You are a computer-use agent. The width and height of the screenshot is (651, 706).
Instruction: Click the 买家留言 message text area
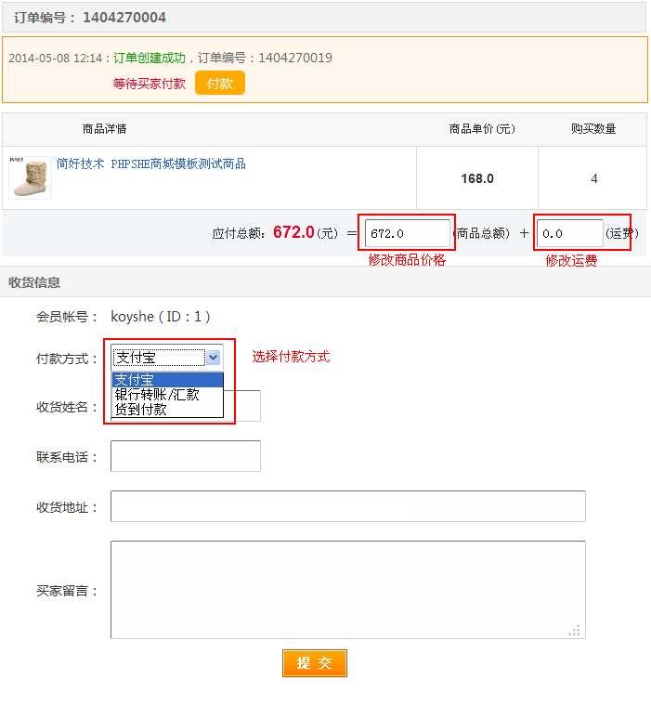347,589
